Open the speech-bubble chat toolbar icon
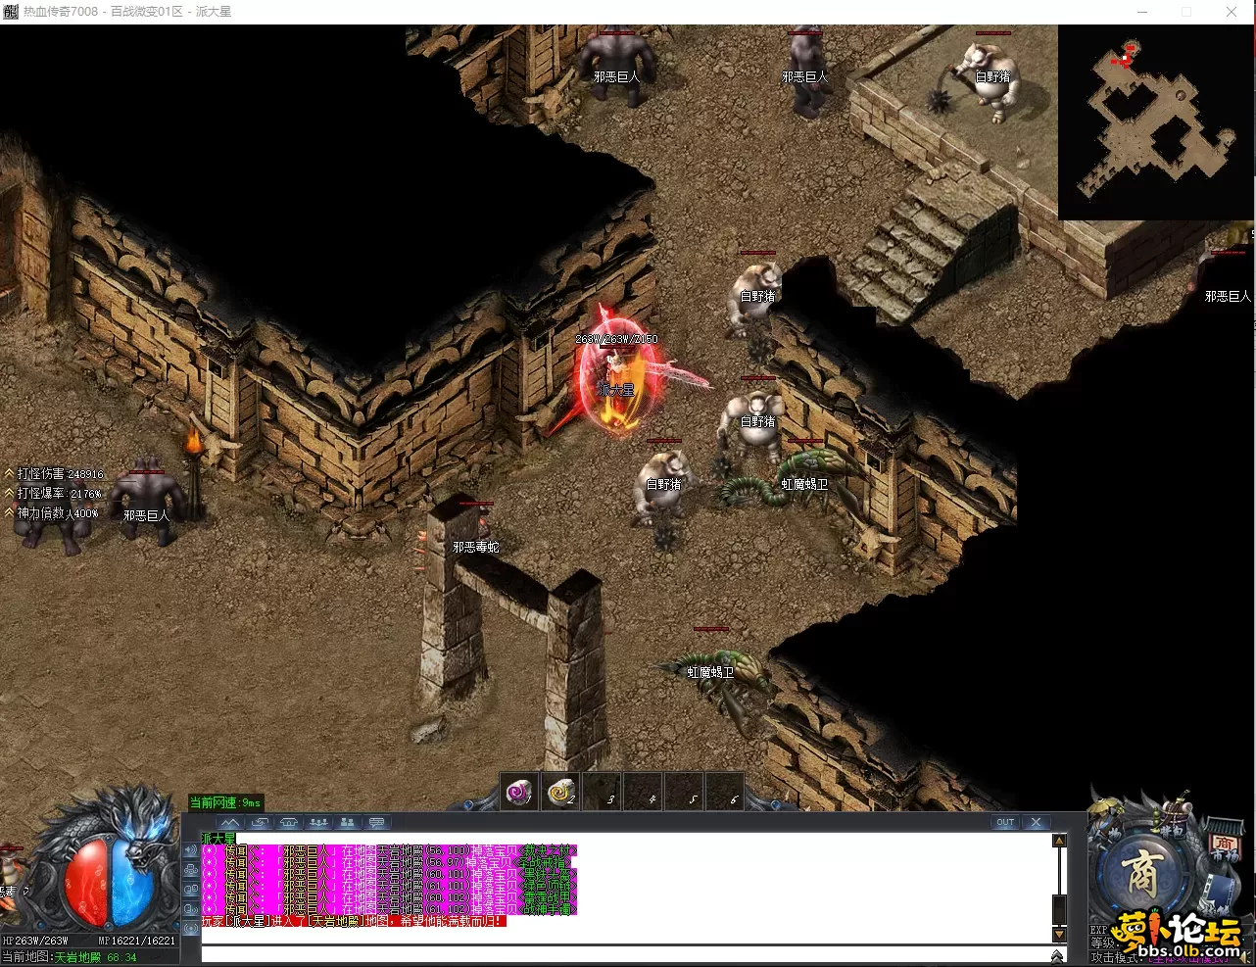Image resolution: width=1256 pixels, height=967 pixels. coord(377,822)
